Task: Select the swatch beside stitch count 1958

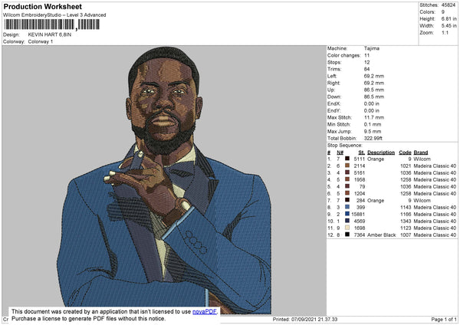Action: point(347,179)
